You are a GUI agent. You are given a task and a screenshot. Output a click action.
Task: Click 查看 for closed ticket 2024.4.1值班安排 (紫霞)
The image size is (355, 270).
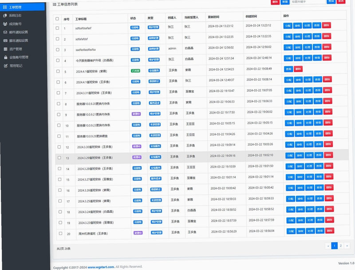288,69
